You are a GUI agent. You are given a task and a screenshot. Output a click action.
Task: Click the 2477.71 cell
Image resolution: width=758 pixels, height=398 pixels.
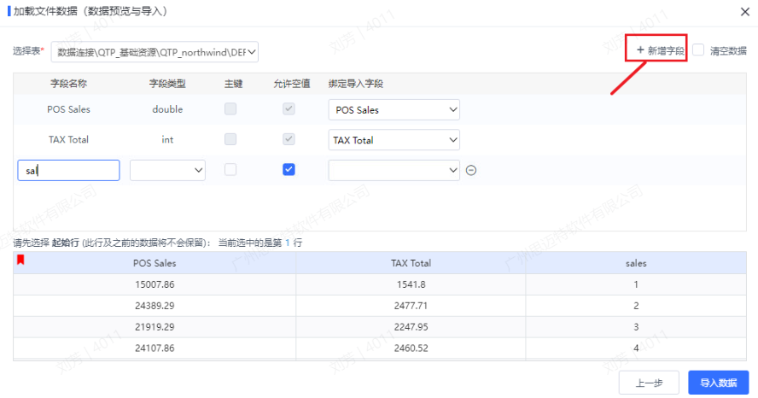411,306
